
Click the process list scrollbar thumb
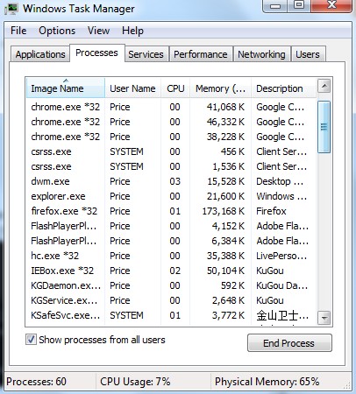pyautogui.click(x=324, y=127)
